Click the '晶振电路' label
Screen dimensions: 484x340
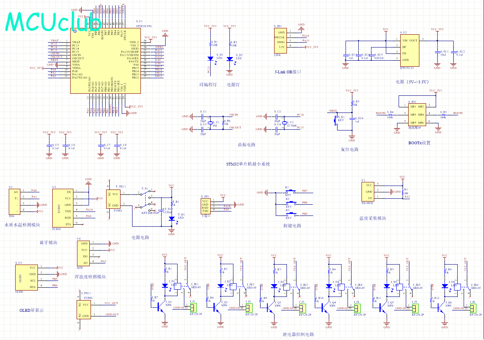247,145
